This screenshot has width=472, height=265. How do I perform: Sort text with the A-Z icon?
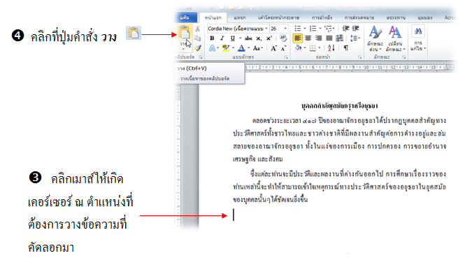pos(331,48)
